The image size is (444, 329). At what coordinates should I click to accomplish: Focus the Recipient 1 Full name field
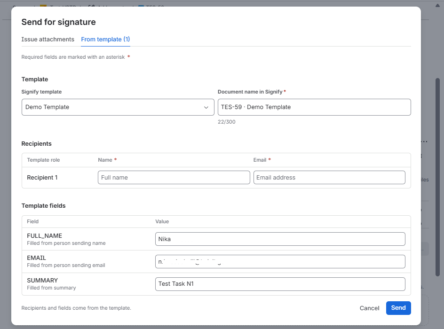coord(174,177)
